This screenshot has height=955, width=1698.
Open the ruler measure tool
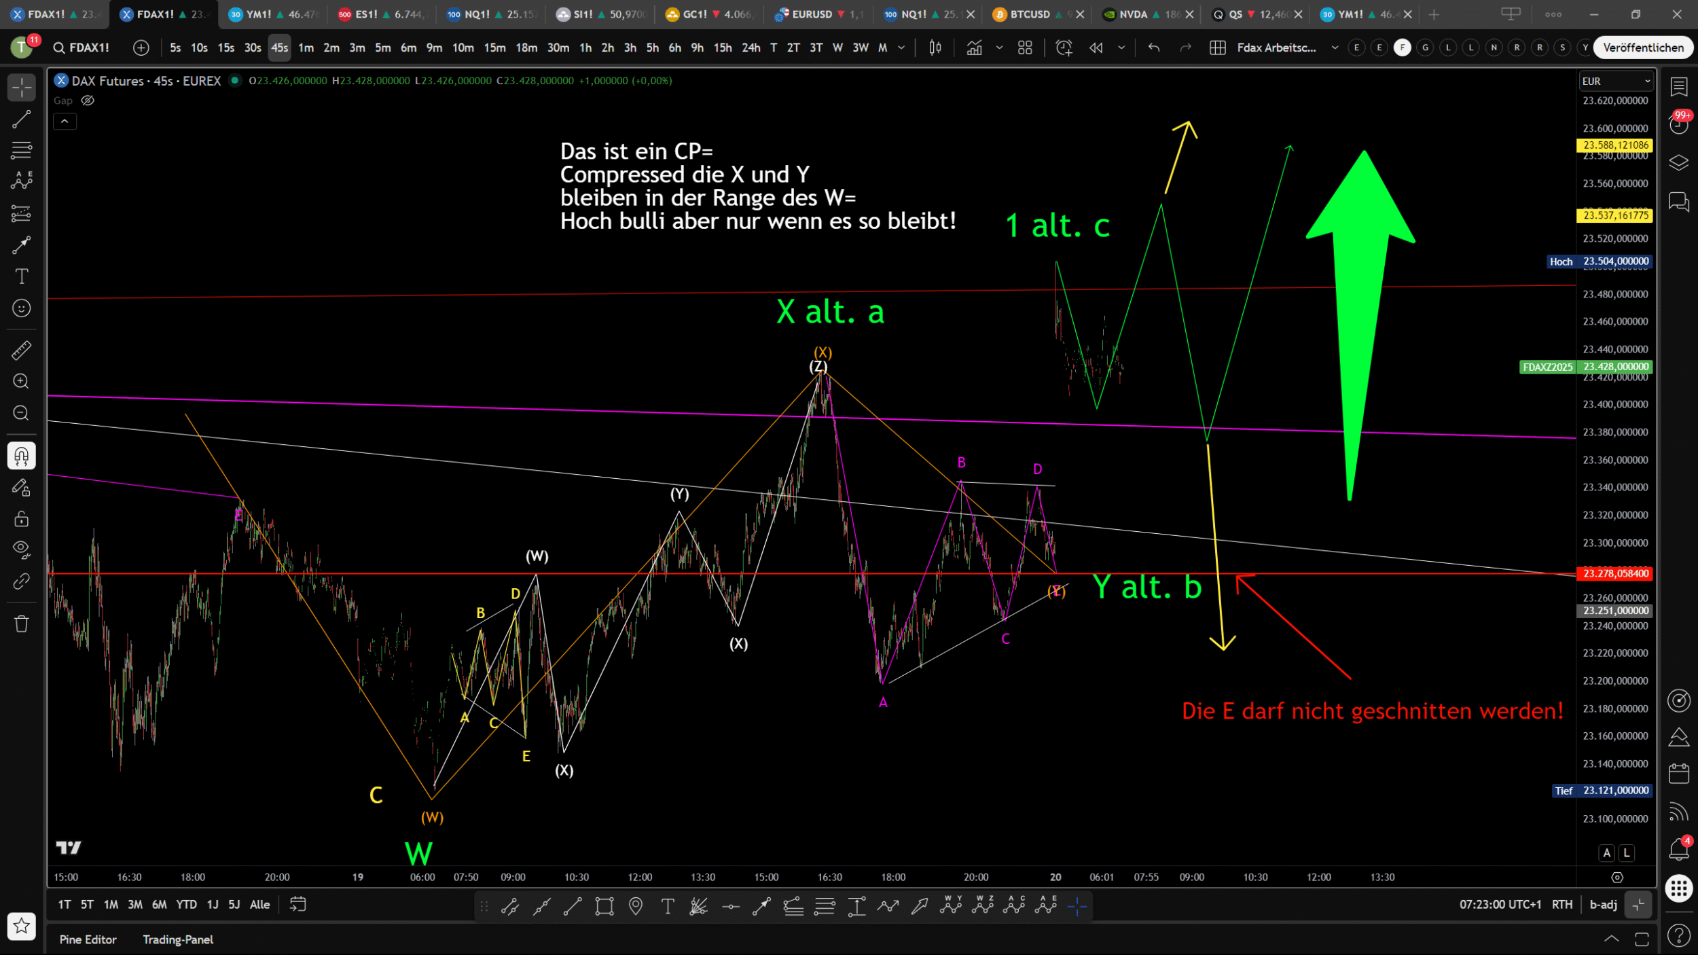pyautogui.click(x=21, y=350)
